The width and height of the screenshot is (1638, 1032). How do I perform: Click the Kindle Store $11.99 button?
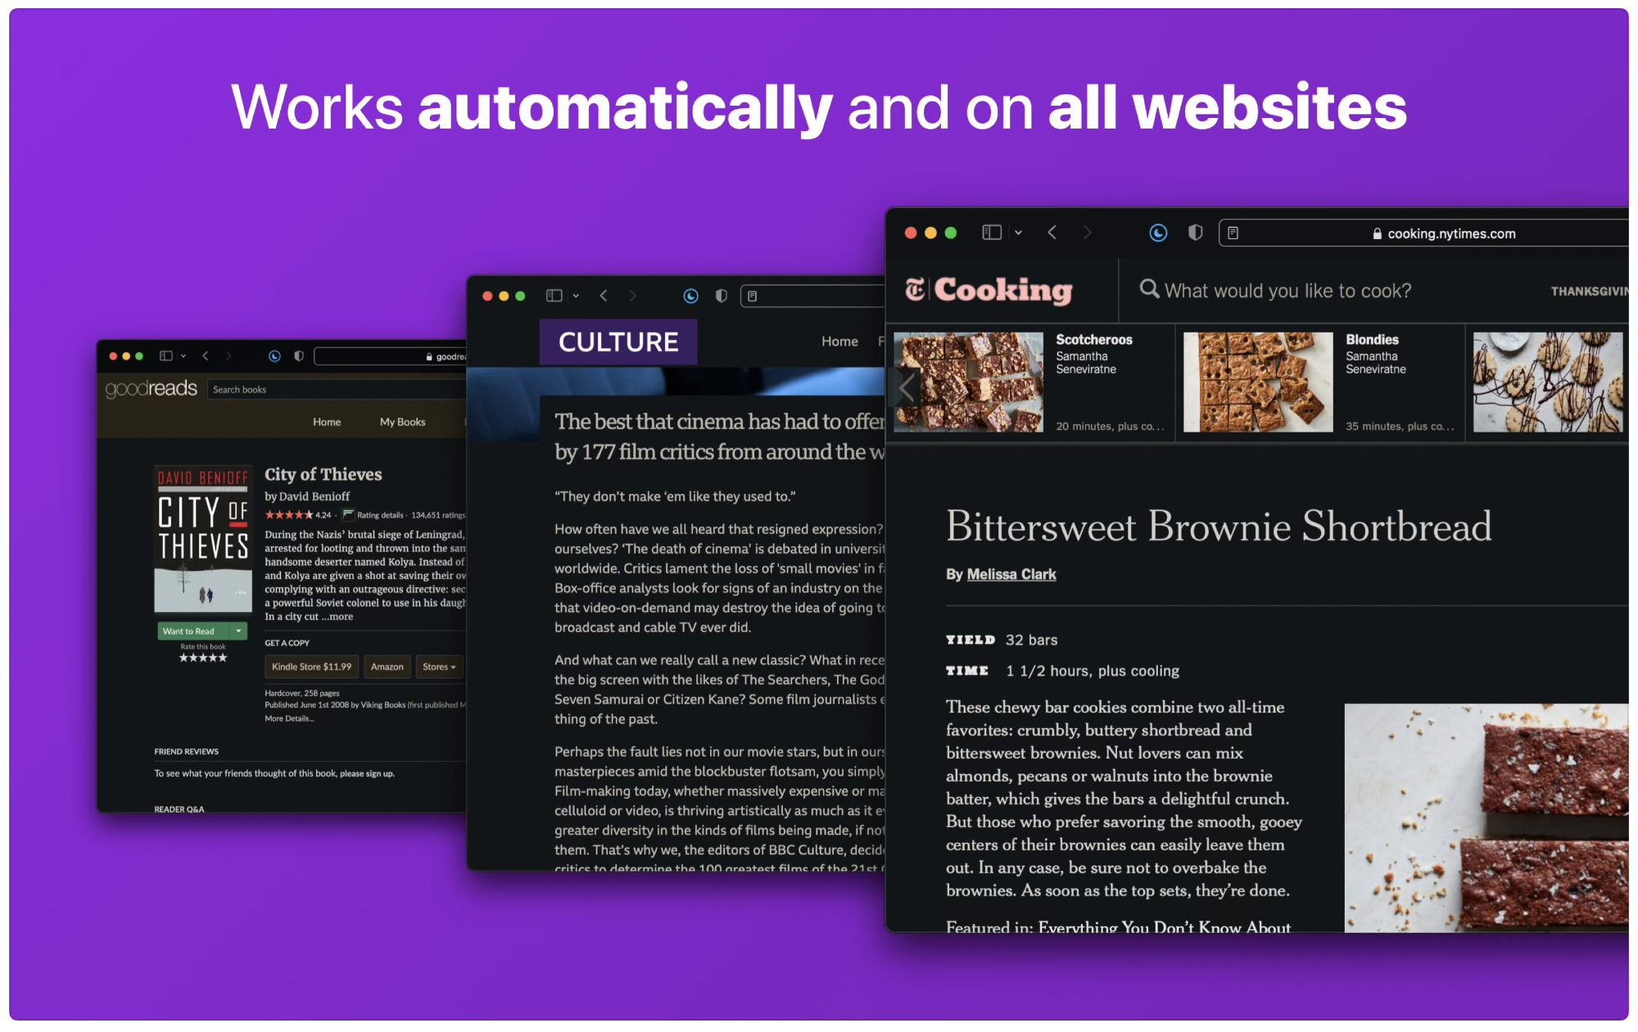point(311,667)
